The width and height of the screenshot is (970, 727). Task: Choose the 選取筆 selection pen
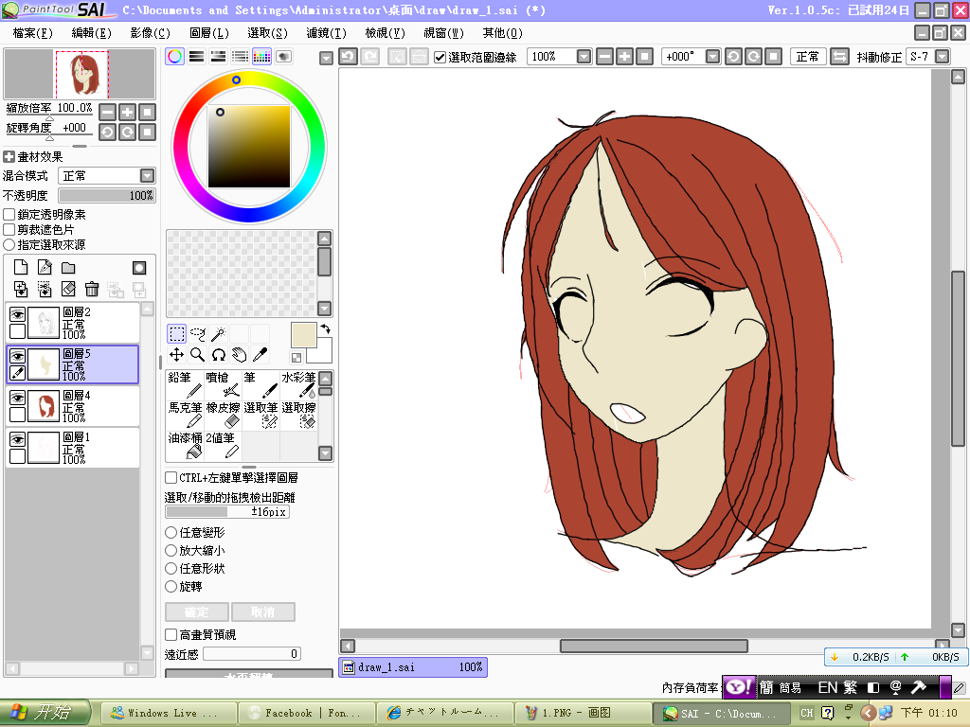260,415
